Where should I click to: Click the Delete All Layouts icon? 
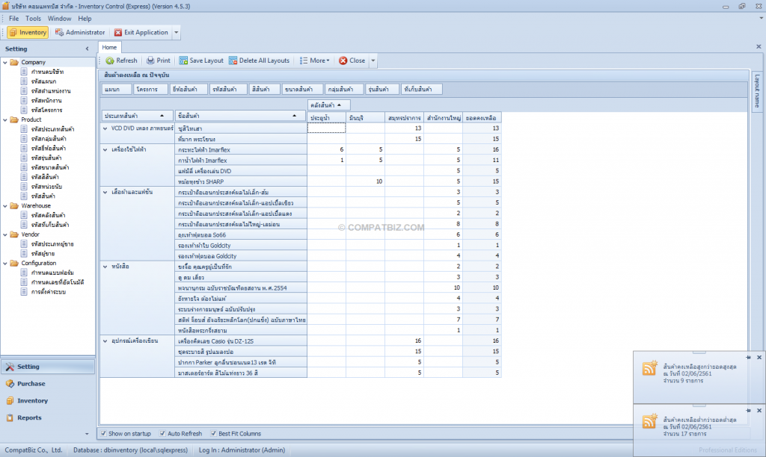coord(233,60)
